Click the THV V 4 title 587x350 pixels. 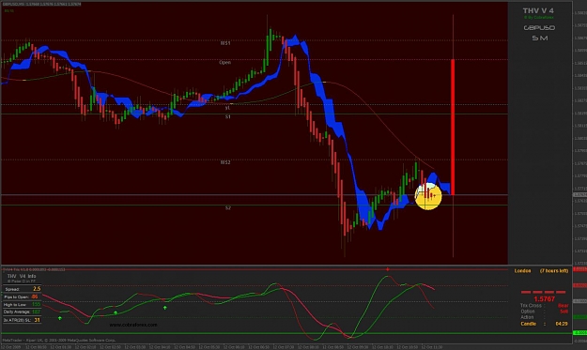pos(538,11)
